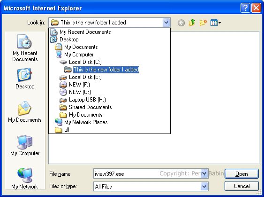
Task: Open Desktop in the places bar
Action: (x=25, y=79)
